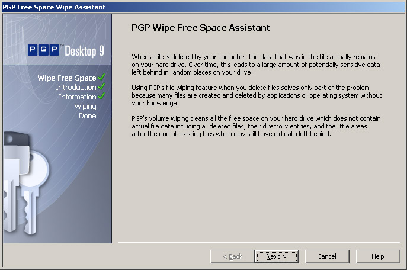Image resolution: width=407 pixels, height=270 pixels.
Task: Select the Wiping step in sidebar
Action: click(85, 107)
